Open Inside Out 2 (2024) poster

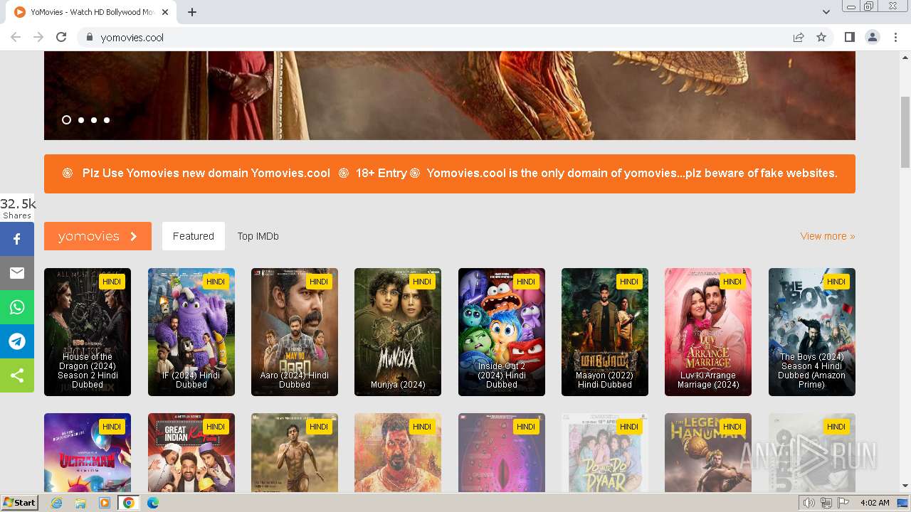502,332
